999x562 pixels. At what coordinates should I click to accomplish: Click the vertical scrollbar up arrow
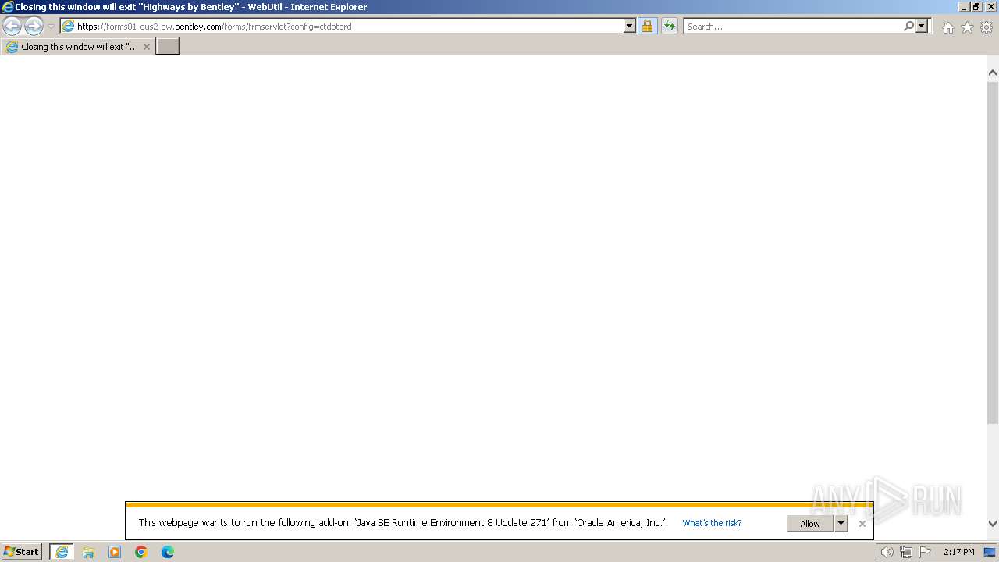coord(993,73)
